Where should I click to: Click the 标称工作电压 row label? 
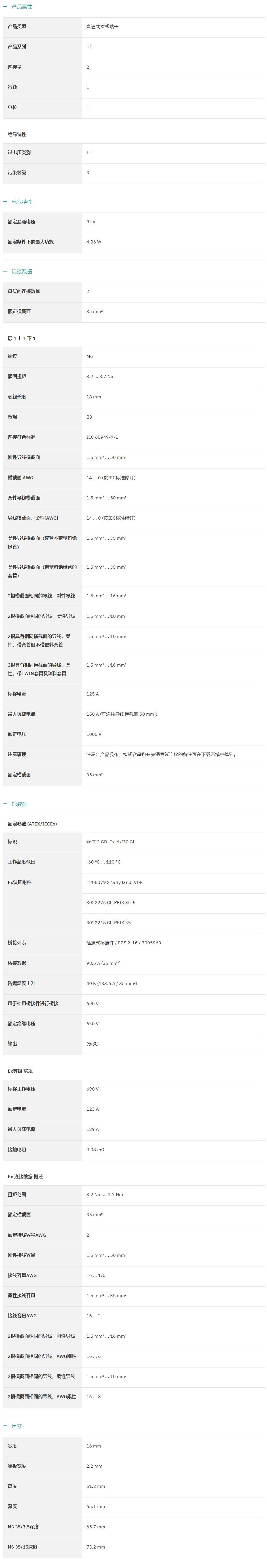(x=21, y=1089)
